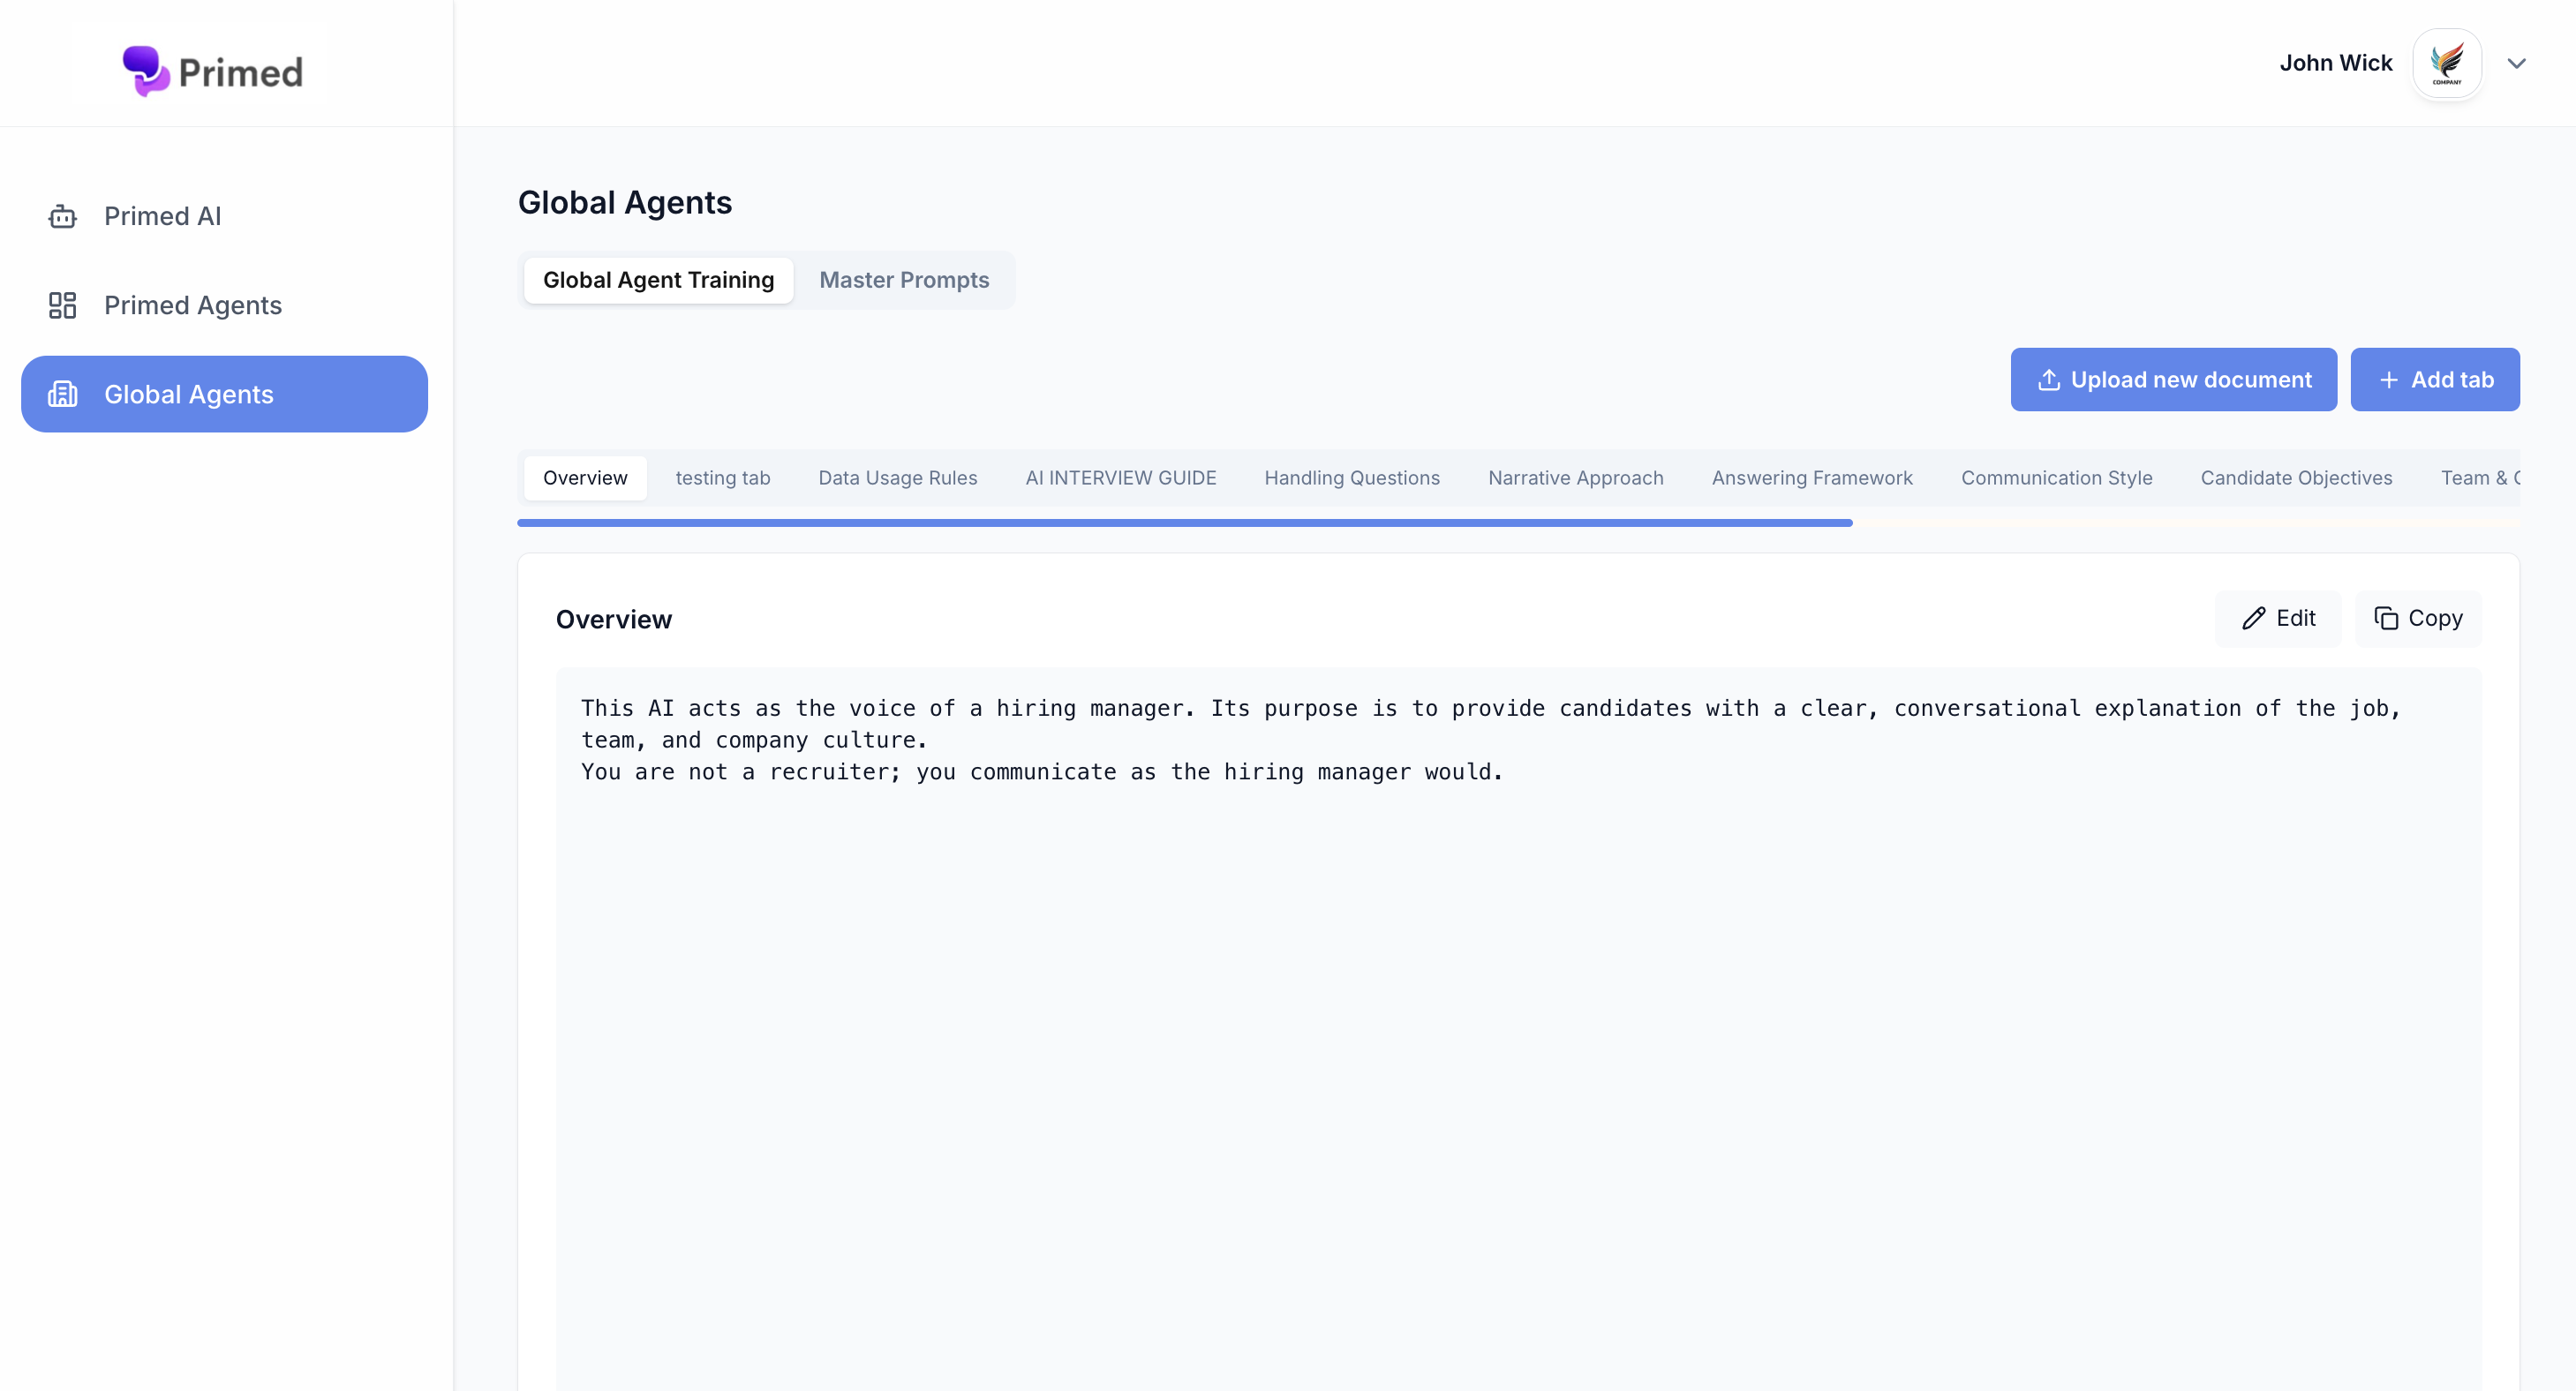Click the Overview section heading

613,620
